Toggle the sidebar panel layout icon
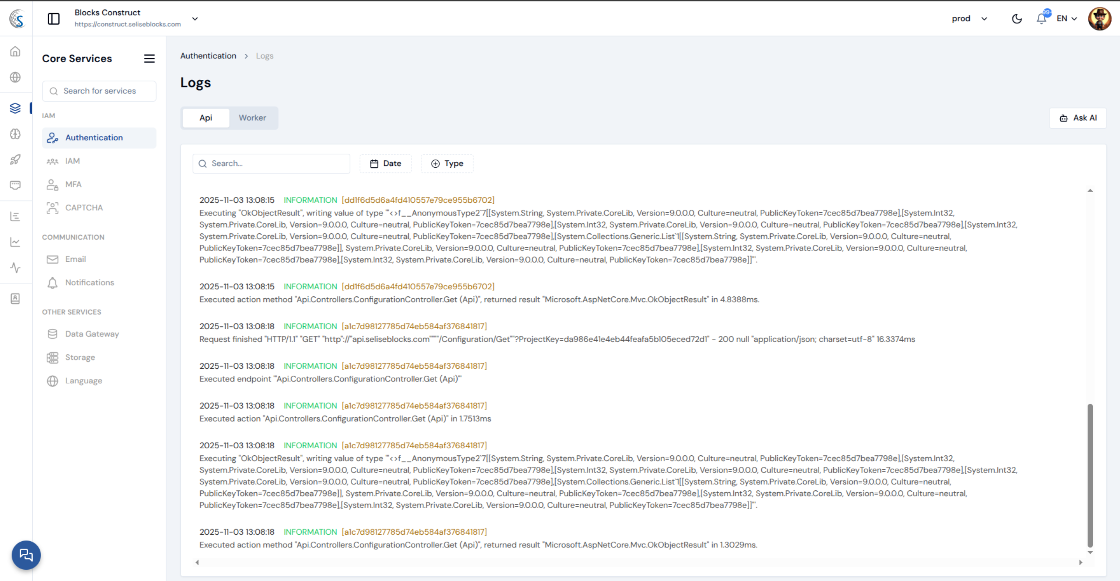The height and width of the screenshot is (581, 1120). pyautogui.click(x=54, y=19)
